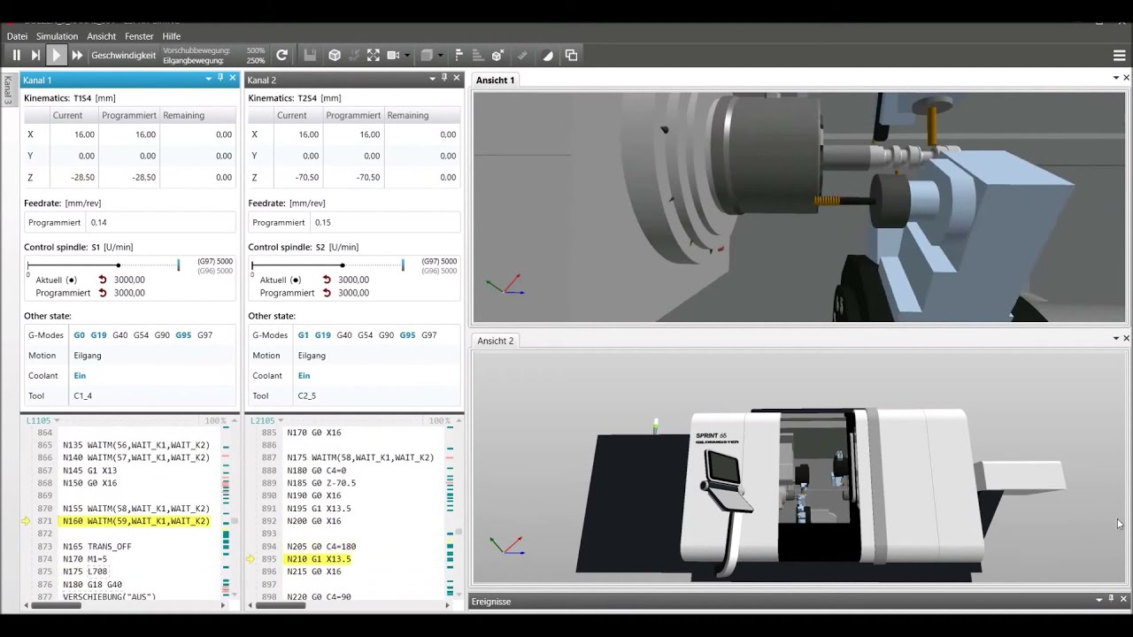Click the camera view icon
This screenshot has height=637, width=1133.
click(x=394, y=55)
